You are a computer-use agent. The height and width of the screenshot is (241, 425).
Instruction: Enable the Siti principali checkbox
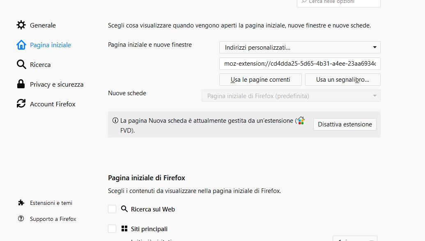[112, 229]
